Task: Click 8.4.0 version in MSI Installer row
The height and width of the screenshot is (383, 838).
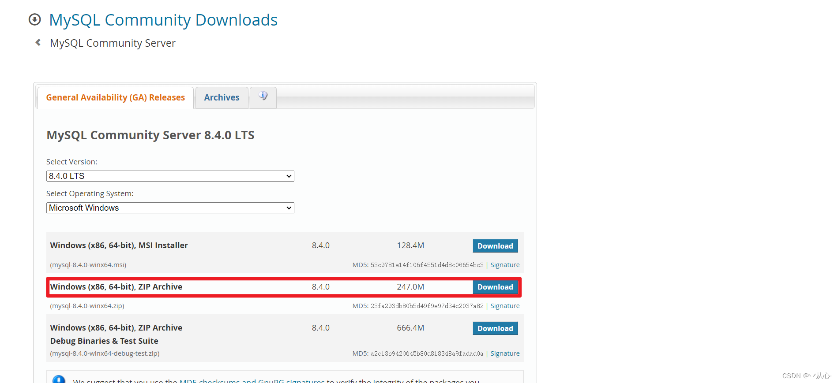Action: (x=321, y=245)
